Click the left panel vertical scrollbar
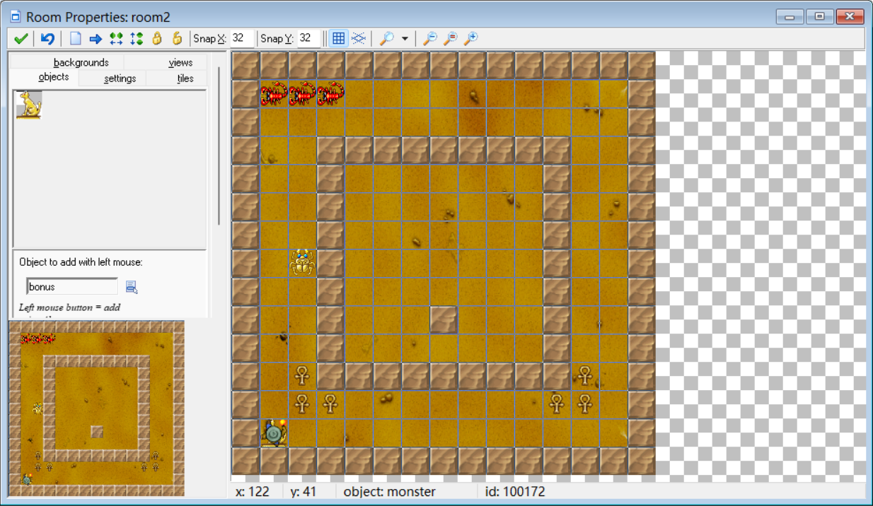This screenshot has width=873, height=506. [219, 146]
